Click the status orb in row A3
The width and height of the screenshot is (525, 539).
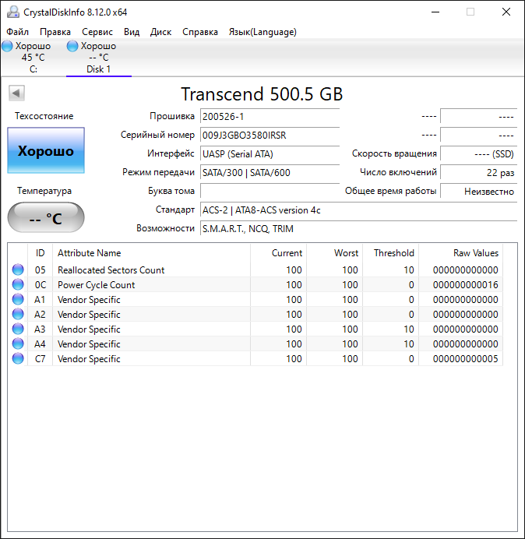(x=18, y=329)
